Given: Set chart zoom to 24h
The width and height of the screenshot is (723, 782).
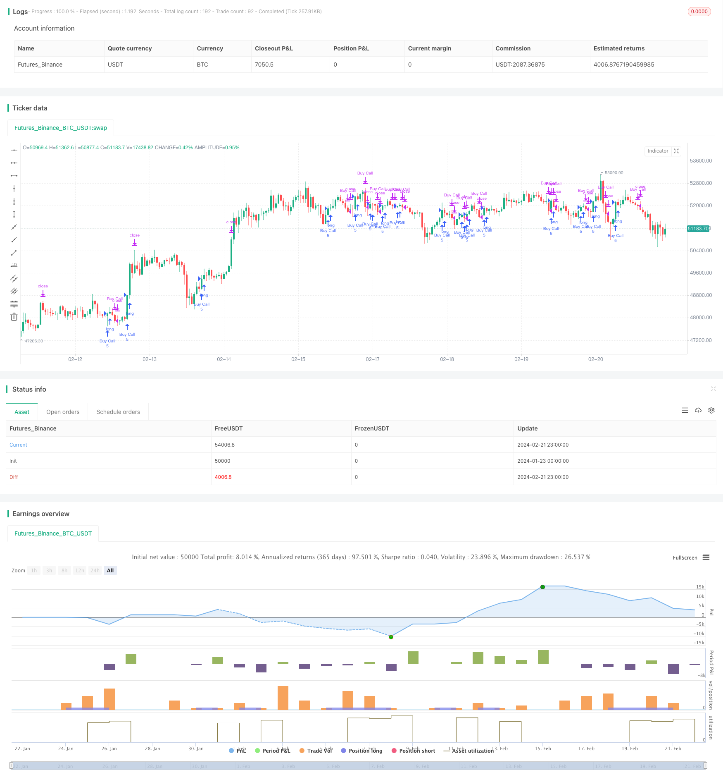Looking at the screenshot, I should point(95,571).
